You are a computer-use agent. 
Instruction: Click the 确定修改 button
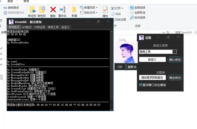coord(175,77)
